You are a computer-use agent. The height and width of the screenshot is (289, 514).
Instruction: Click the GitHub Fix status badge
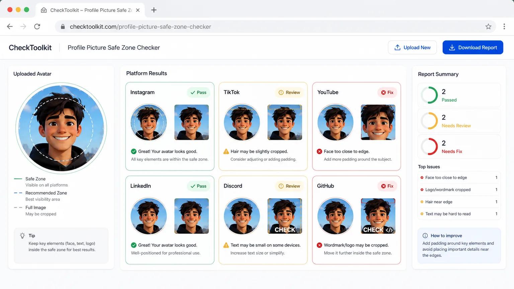(x=387, y=186)
